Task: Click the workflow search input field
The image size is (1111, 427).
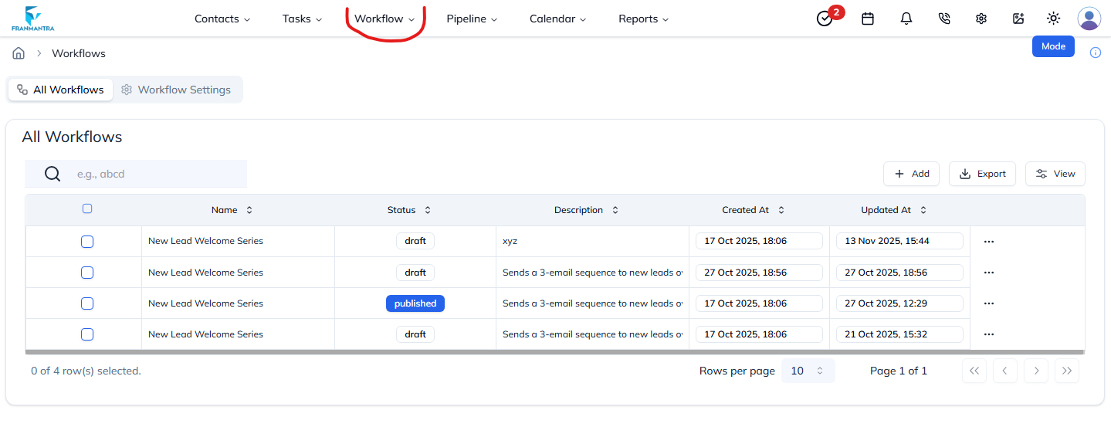Action: 154,174
